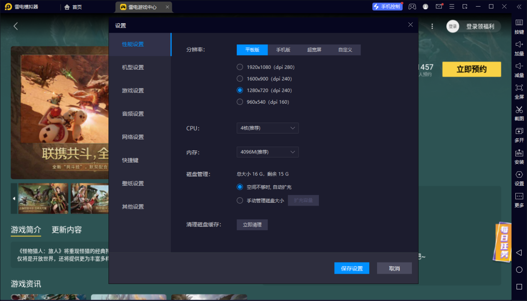Click 保存设置 button
The height and width of the screenshot is (301, 527).
click(352, 268)
